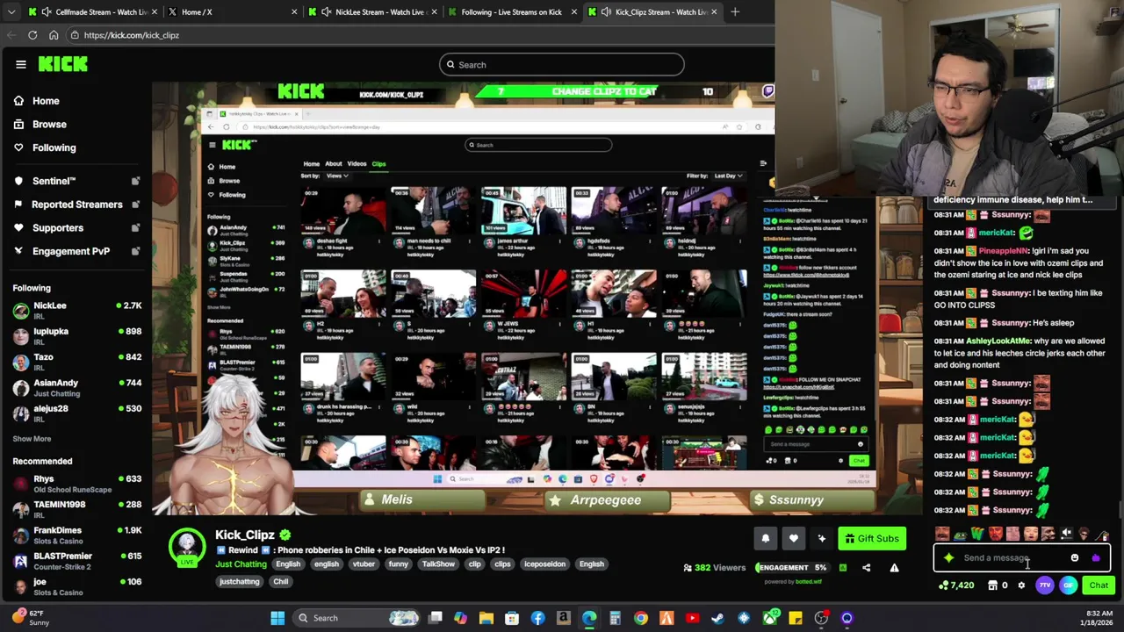The image size is (1124, 632).
Task: Open the Windows Start menu
Action: click(277, 618)
